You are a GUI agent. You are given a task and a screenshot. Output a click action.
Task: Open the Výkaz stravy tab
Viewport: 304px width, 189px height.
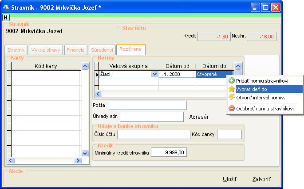click(x=46, y=50)
